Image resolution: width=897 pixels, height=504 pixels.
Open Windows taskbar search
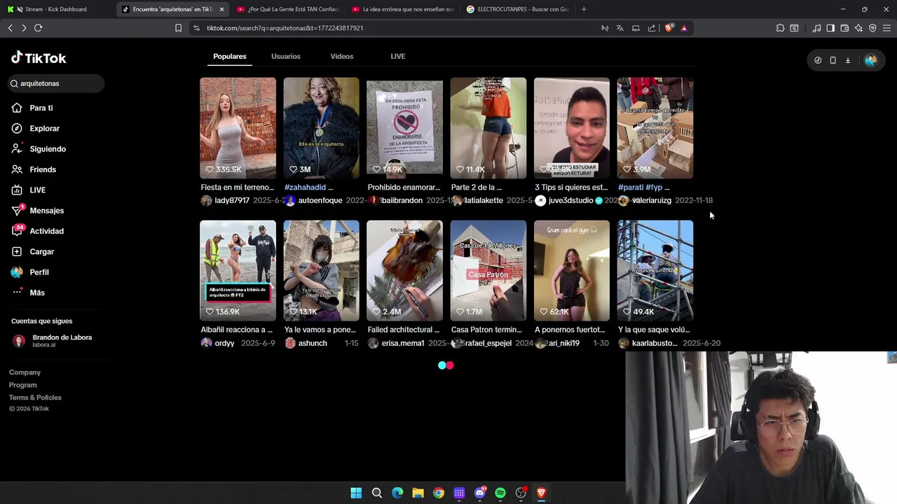tap(376, 493)
